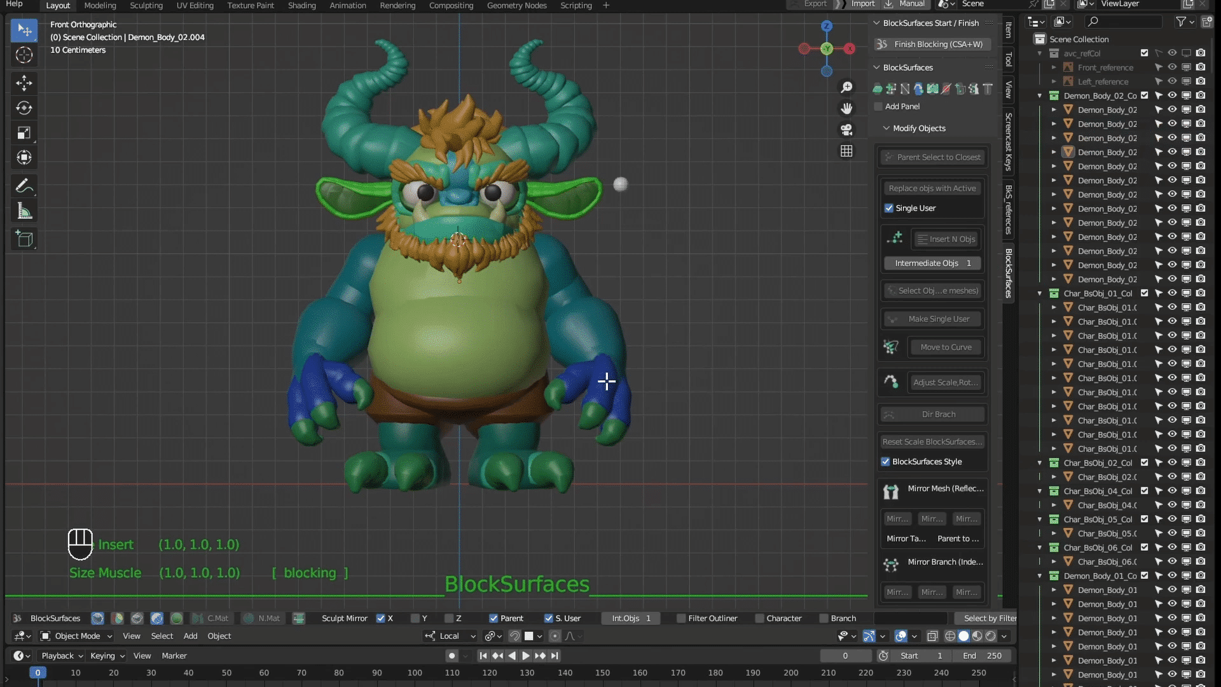Screen dimensions: 1221x687
Task: Disable the BlockSurfaces Style checkbox
Action: (x=885, y=462)
